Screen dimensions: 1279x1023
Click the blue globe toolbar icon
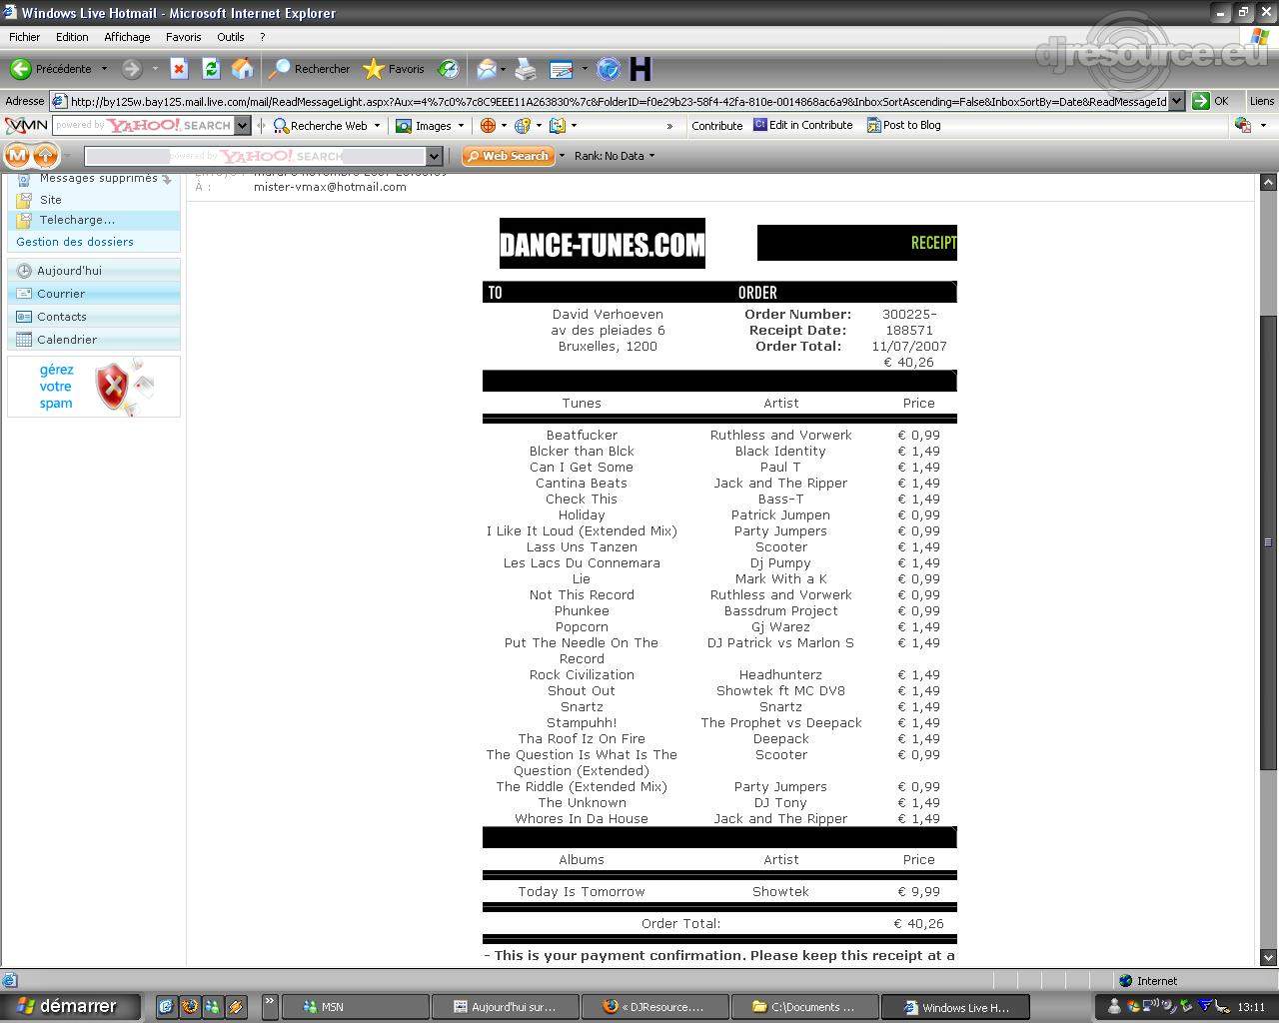tap(609, 69)
